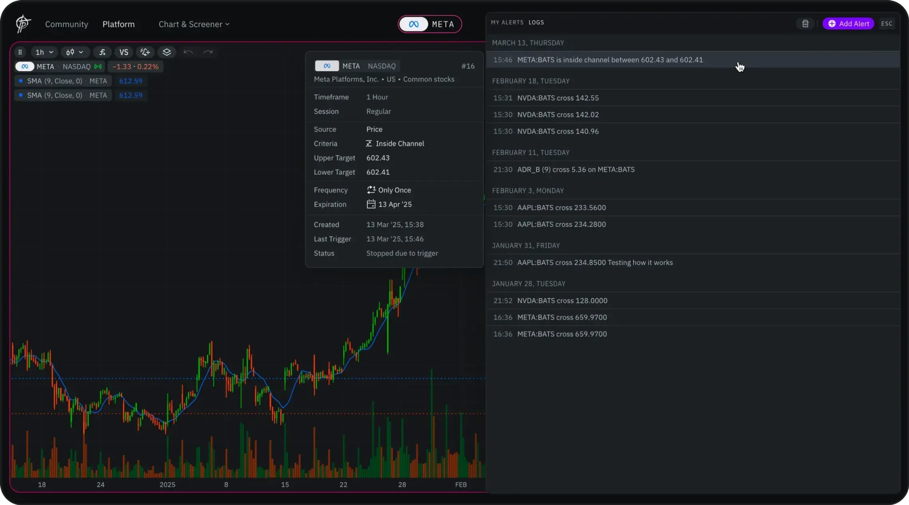Click the green live data indicator next to NASDAQ
This screenshot has height=505, width=909.
coord(98,67)
